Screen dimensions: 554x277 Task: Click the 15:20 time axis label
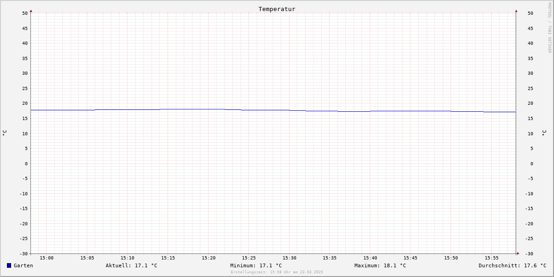click(x=209, y=258)
